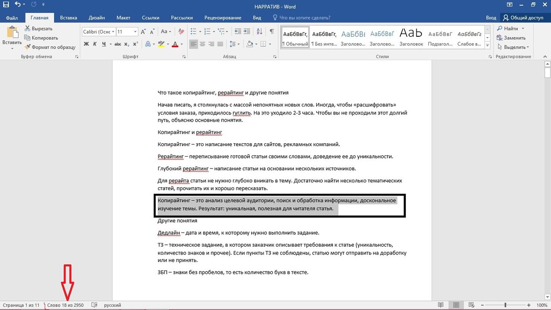Zoom in with the plus icon
This screenshot has height=310, width=551.
click(529, 305)
